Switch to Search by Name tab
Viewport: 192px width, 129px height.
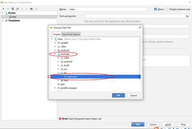(x=71, y=34)
